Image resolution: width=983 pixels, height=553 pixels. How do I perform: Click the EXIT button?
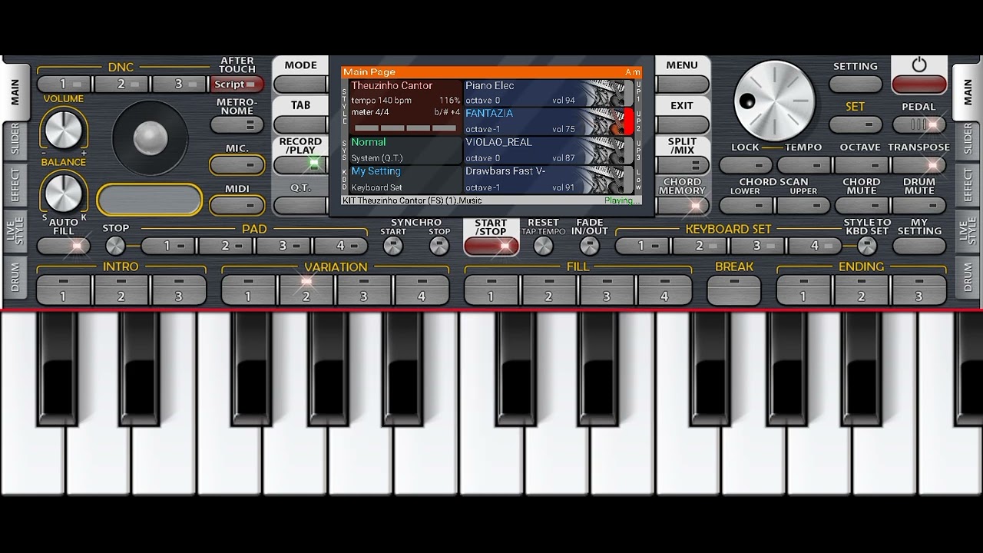[x=682, y=124]
